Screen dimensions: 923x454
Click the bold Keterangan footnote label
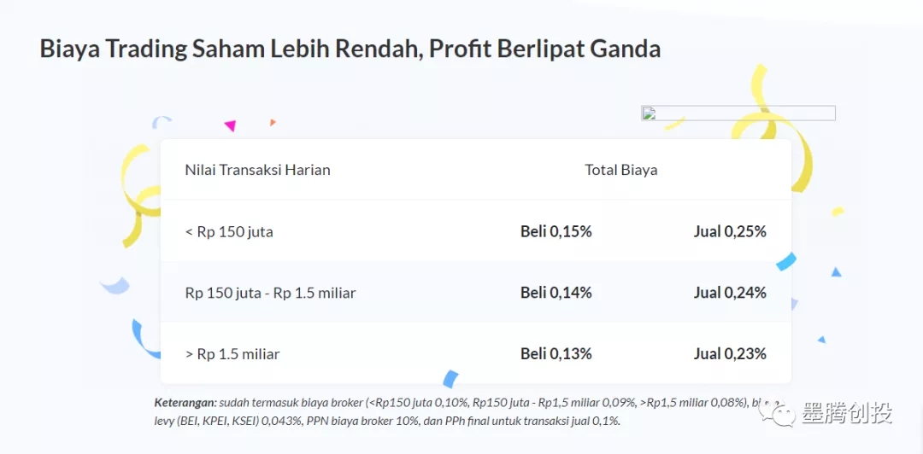coord(185,402)
